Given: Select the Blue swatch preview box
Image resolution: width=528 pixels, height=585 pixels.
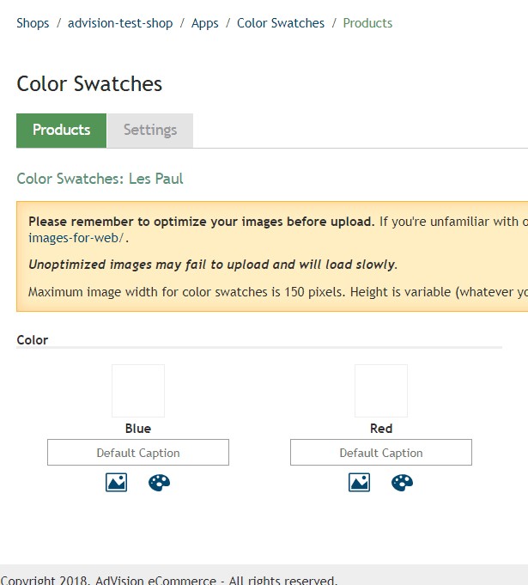Looking at the screenshot, I should 138,391.
